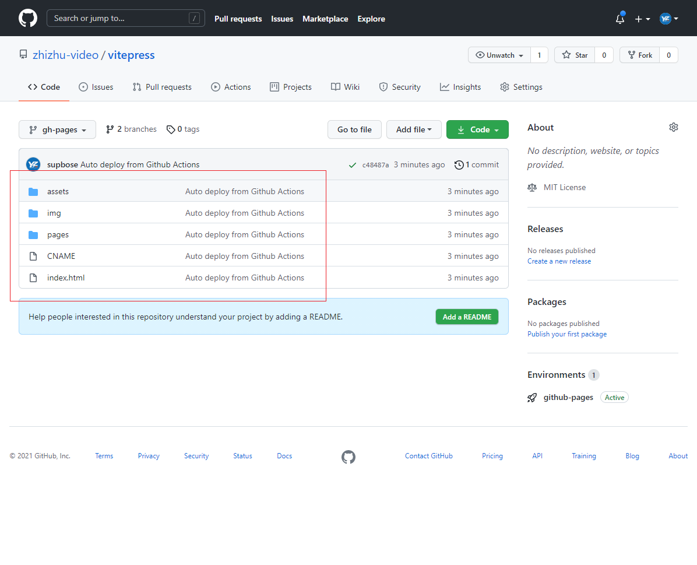The image size is (697, 565).
Task: Click Publish your first package
Action: point(567,334)
